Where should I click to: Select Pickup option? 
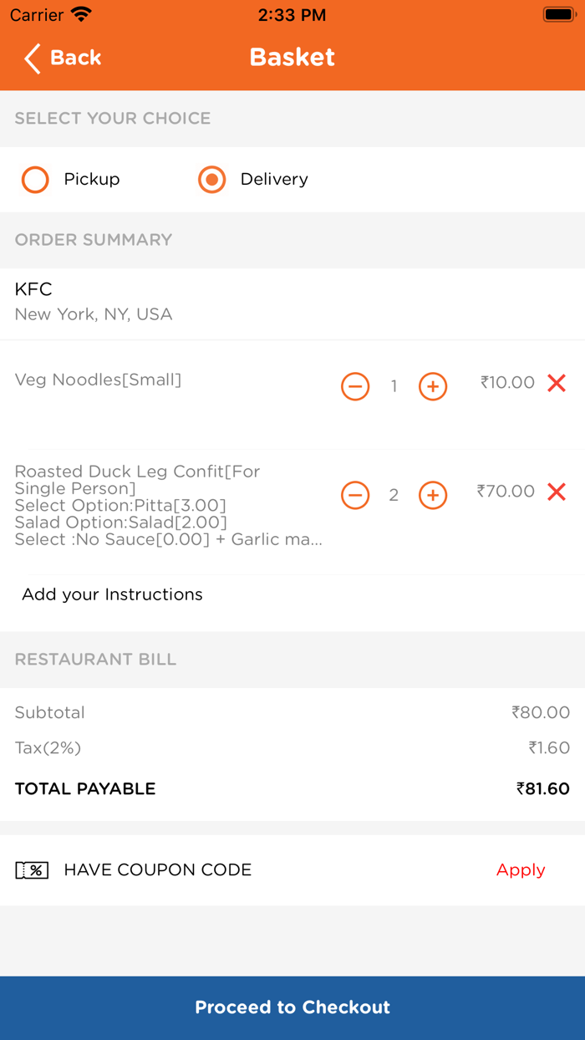(35, 180)
